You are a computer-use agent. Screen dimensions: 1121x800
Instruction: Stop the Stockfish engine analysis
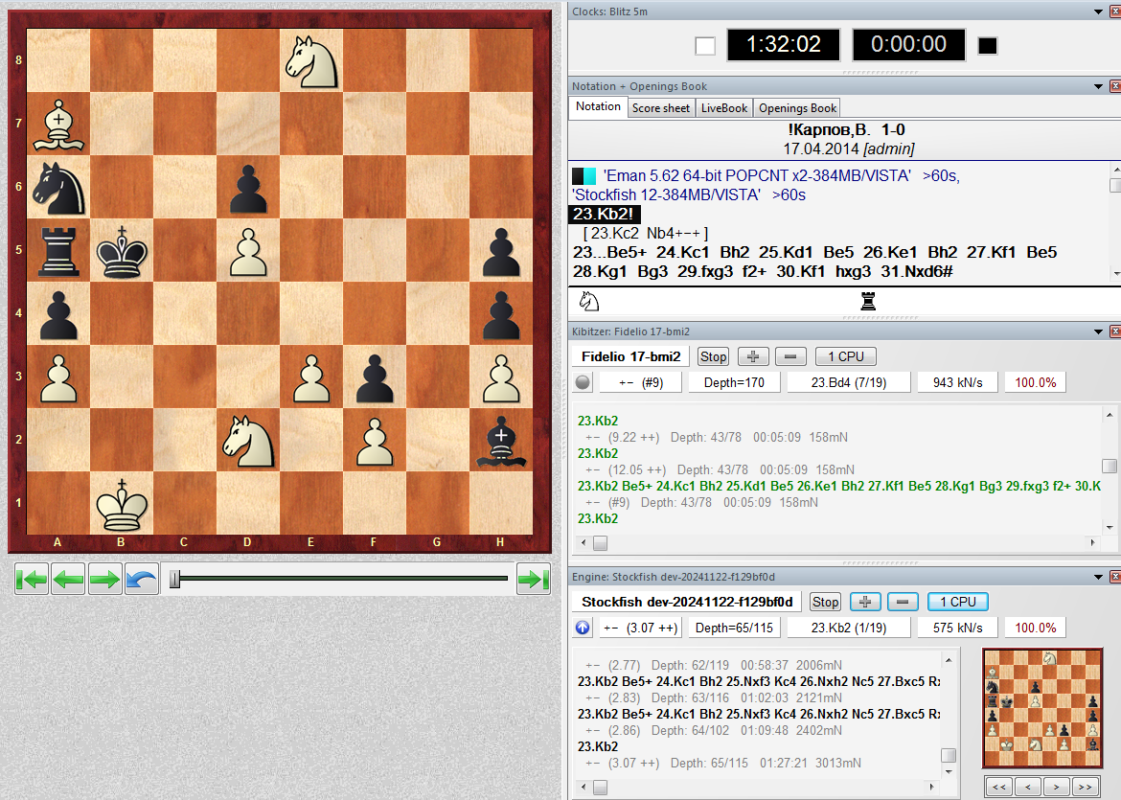[x=825, y=602]
